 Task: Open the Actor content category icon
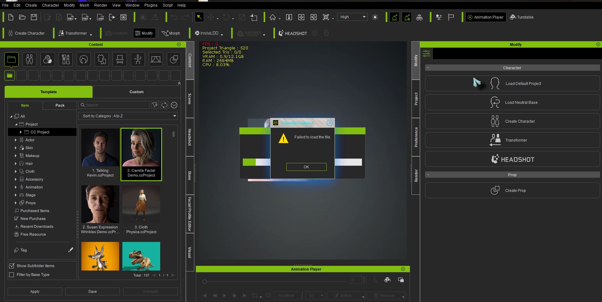[29, 59]
